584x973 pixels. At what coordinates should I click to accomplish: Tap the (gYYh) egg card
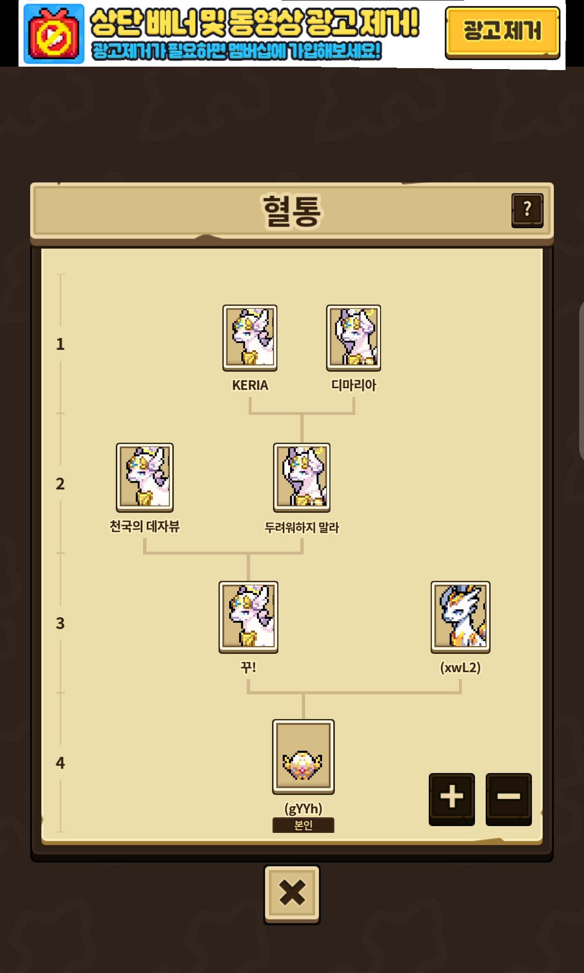[x=303, y=757]
